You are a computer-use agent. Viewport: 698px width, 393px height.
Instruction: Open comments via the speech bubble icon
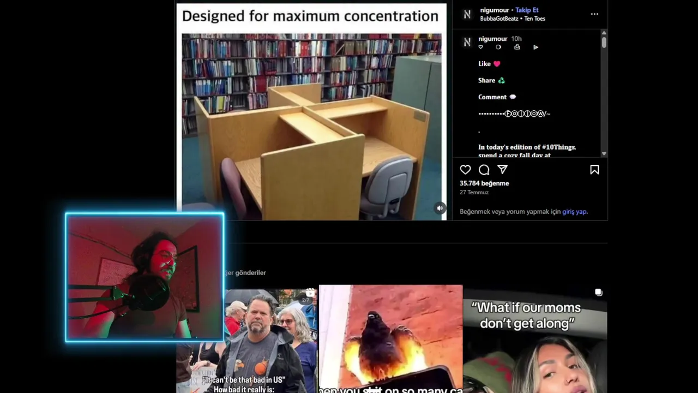484,170
